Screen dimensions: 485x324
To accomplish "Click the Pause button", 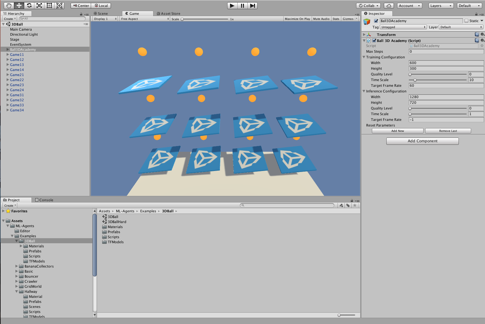I will click(x=242, y=6).
